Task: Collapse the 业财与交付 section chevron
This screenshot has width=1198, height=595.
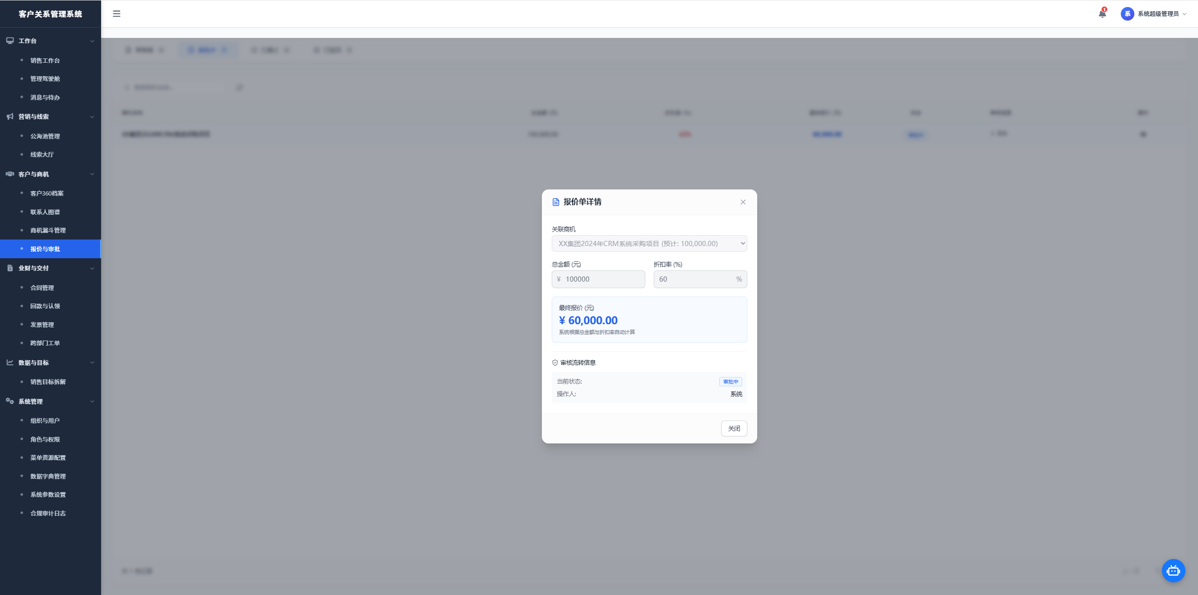Action: tap(92, 268)
